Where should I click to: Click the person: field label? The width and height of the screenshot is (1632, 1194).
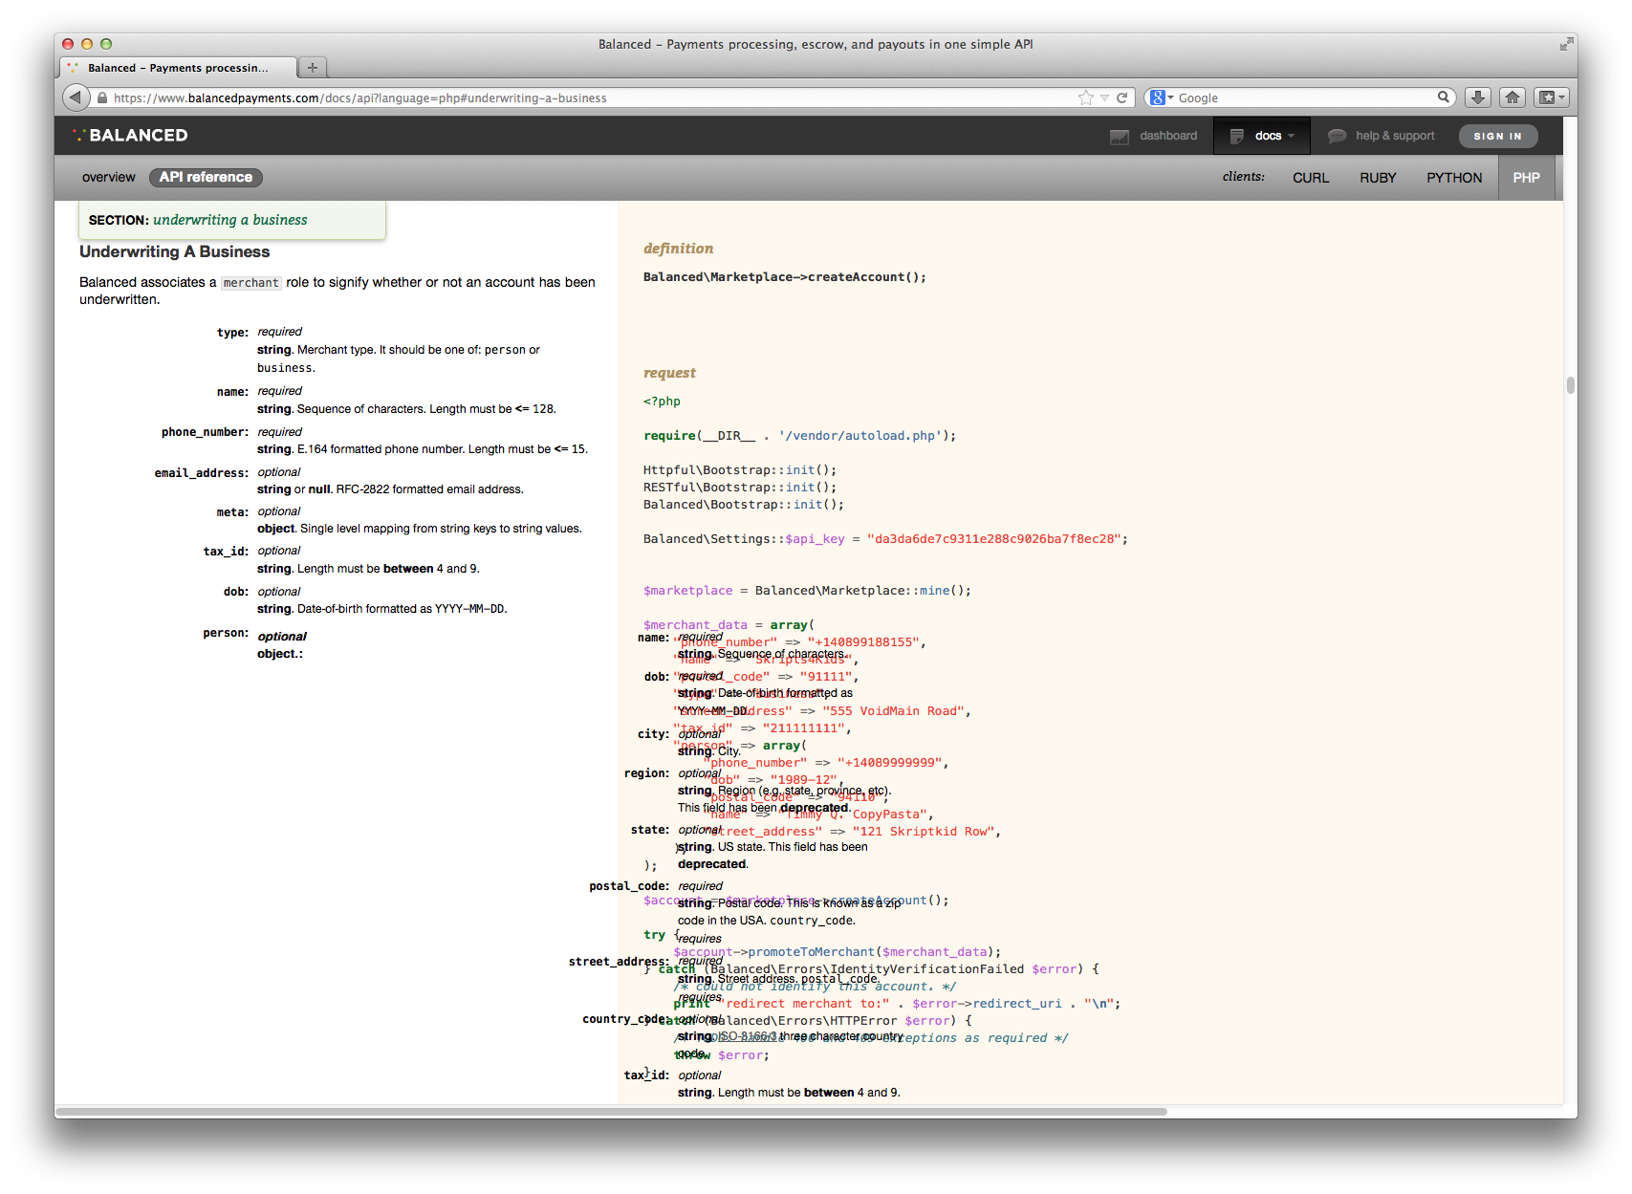(226, 633)
